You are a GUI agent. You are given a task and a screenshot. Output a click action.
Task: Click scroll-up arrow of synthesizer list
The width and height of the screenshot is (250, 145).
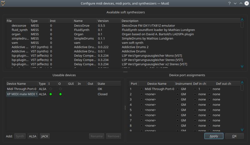[x=242, y=20]
